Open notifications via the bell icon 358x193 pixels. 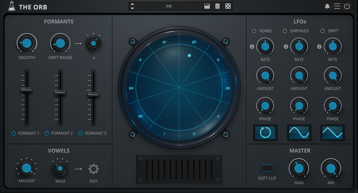point(327,6)
